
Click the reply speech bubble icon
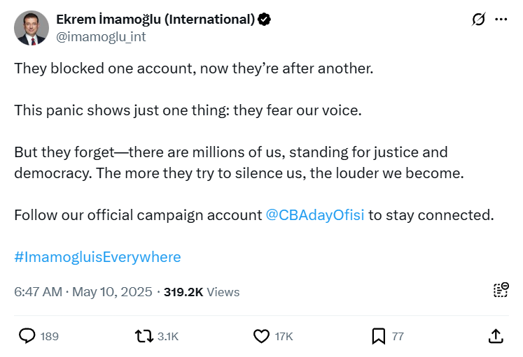click(x=27, y=336)
